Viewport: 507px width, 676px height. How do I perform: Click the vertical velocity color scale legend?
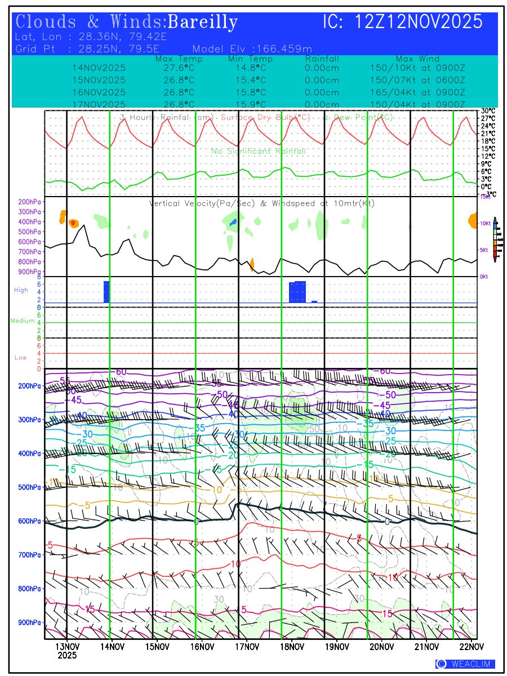pyautogui.click(x=494, y=239)
